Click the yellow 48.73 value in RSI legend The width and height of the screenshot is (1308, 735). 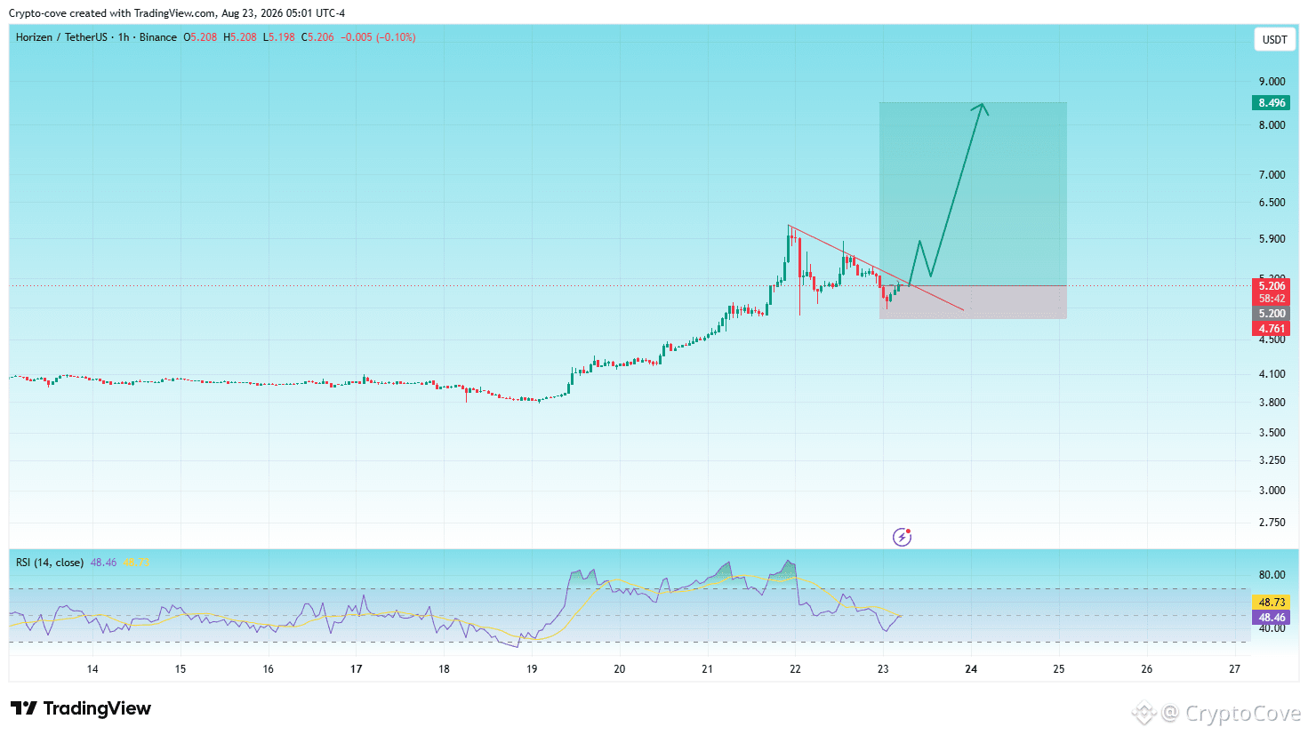[136, 563]
